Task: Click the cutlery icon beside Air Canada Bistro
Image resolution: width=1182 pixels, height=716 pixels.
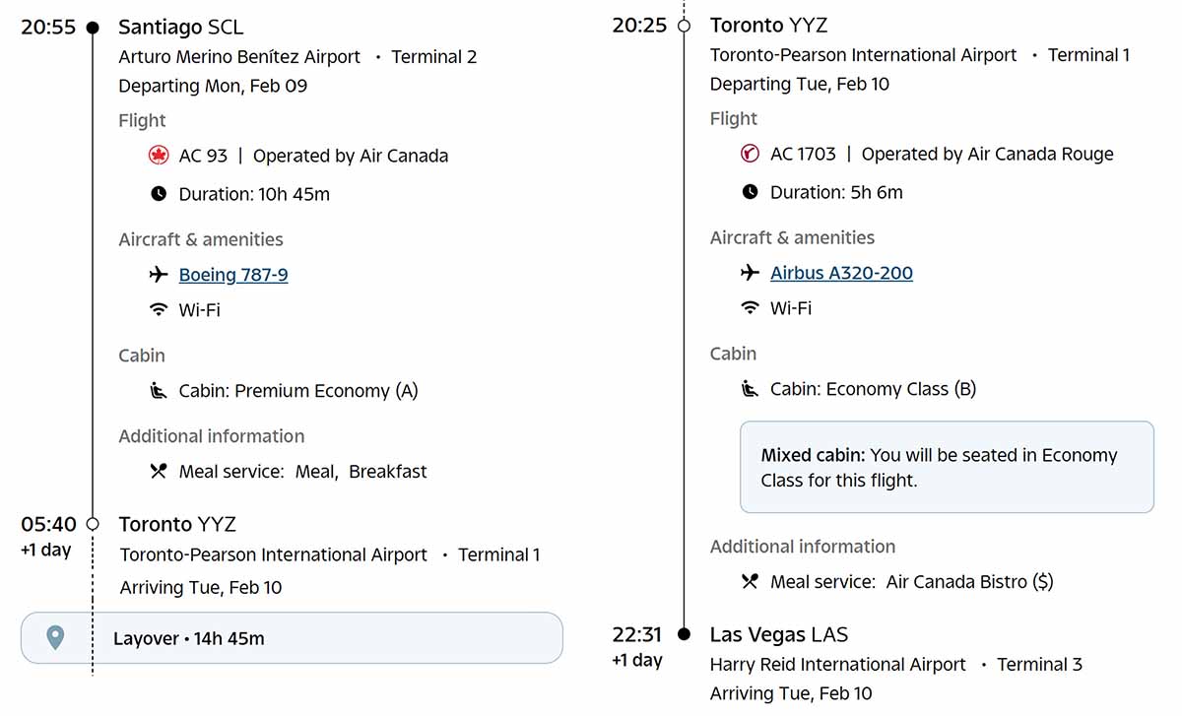Action: (751, 582)
